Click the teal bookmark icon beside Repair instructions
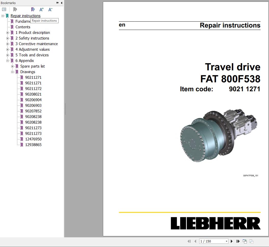The image size is (269, 247). [x=7, y=16]
